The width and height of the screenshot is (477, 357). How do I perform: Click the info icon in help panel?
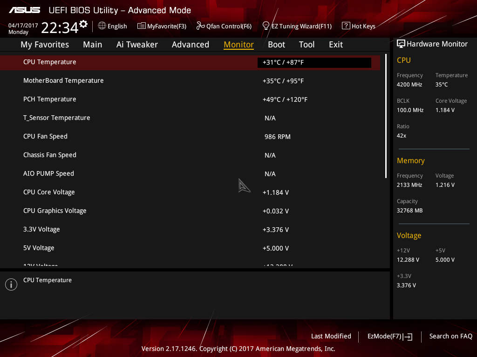tap(11, 284)
